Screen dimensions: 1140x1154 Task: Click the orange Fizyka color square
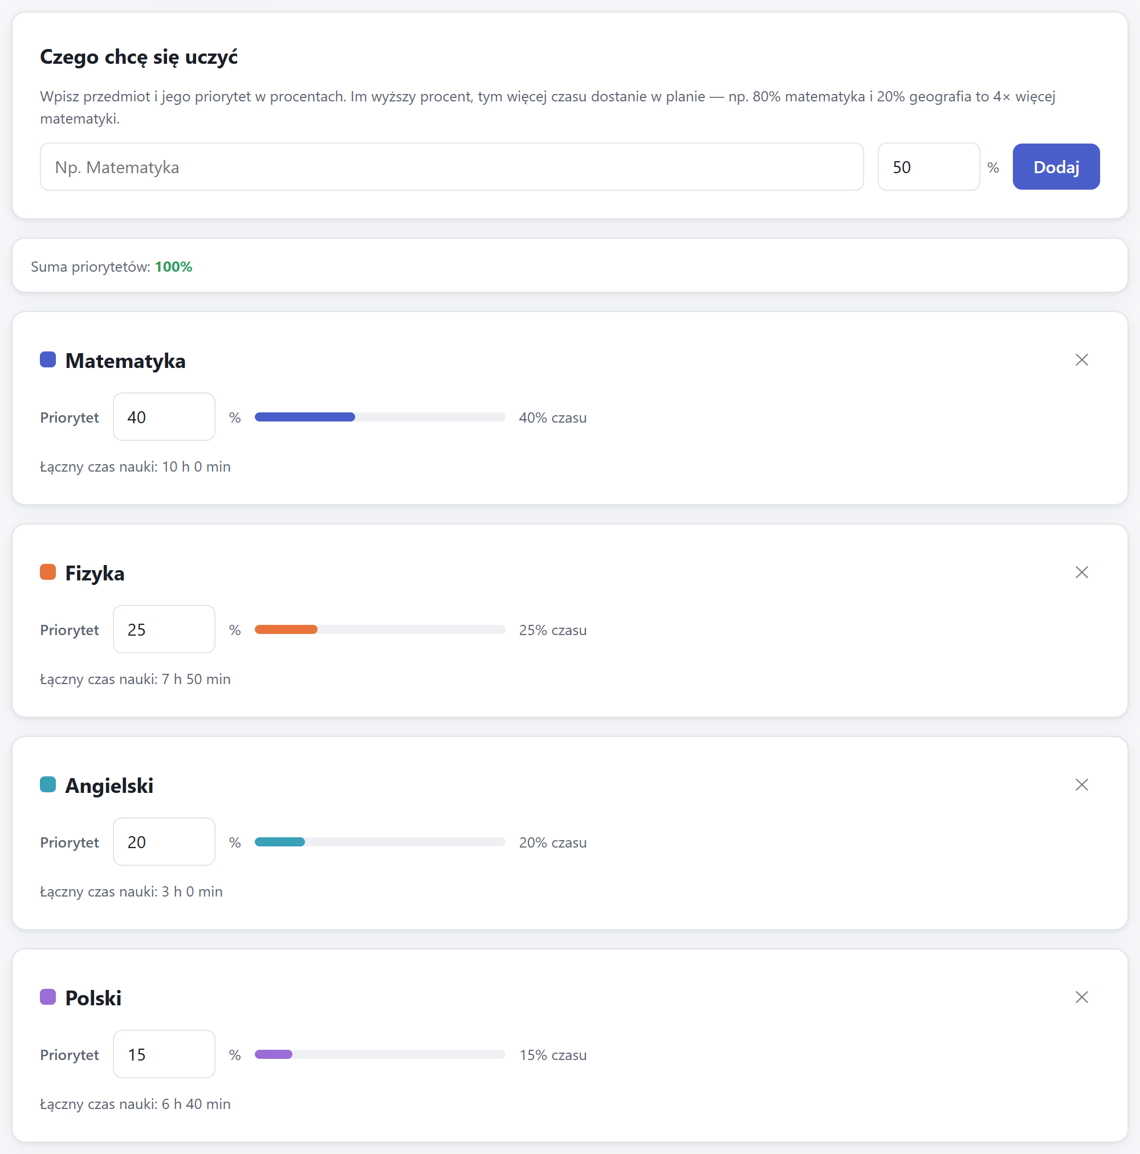click(48, 572)
